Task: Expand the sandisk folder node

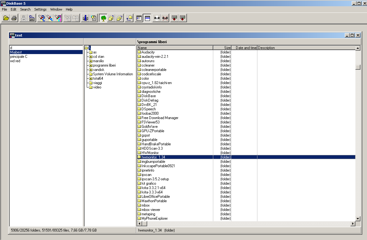Action: tap(90, 70)
